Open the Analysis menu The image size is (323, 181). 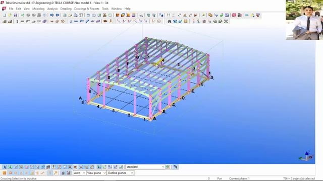[52, 9]
